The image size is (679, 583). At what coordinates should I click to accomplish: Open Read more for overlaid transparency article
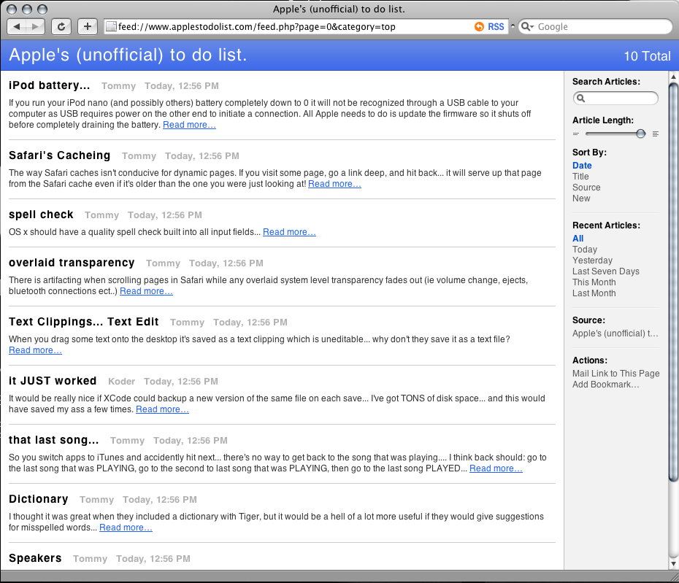[146, 291]
